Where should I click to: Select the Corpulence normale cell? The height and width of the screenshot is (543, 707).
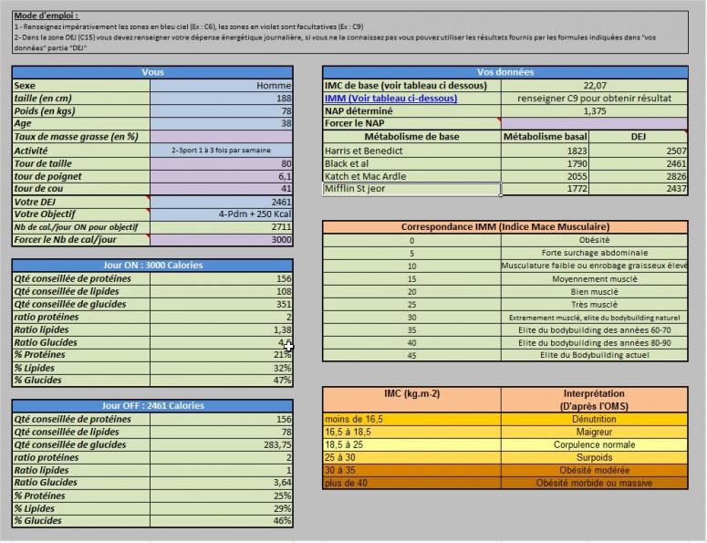[x=594, y=444]
